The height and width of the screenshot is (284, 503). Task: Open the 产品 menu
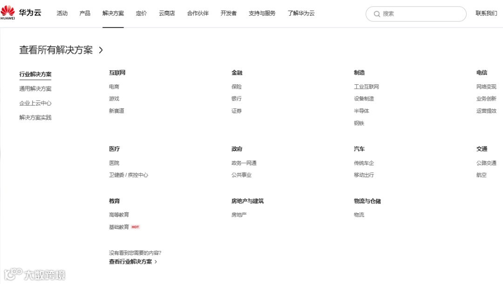pyautogui.click(x=85, y=13)
